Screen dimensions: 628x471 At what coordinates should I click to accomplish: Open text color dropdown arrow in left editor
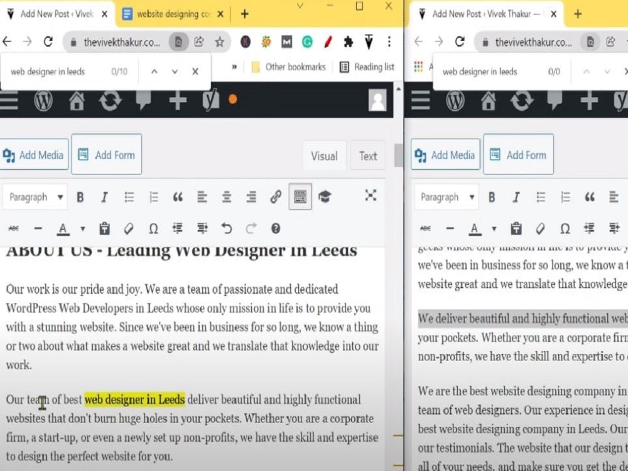[82, 229]
